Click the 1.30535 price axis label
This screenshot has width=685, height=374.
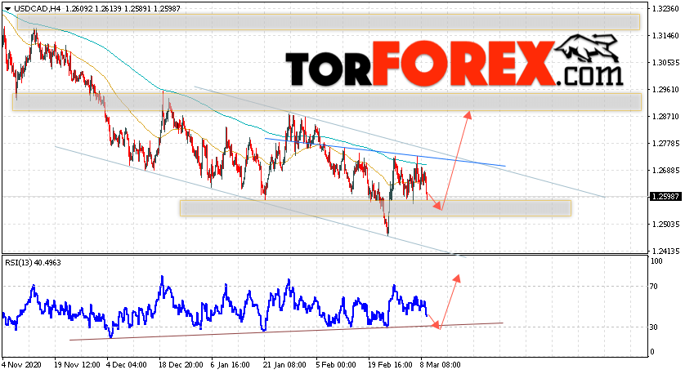point(665,62)
